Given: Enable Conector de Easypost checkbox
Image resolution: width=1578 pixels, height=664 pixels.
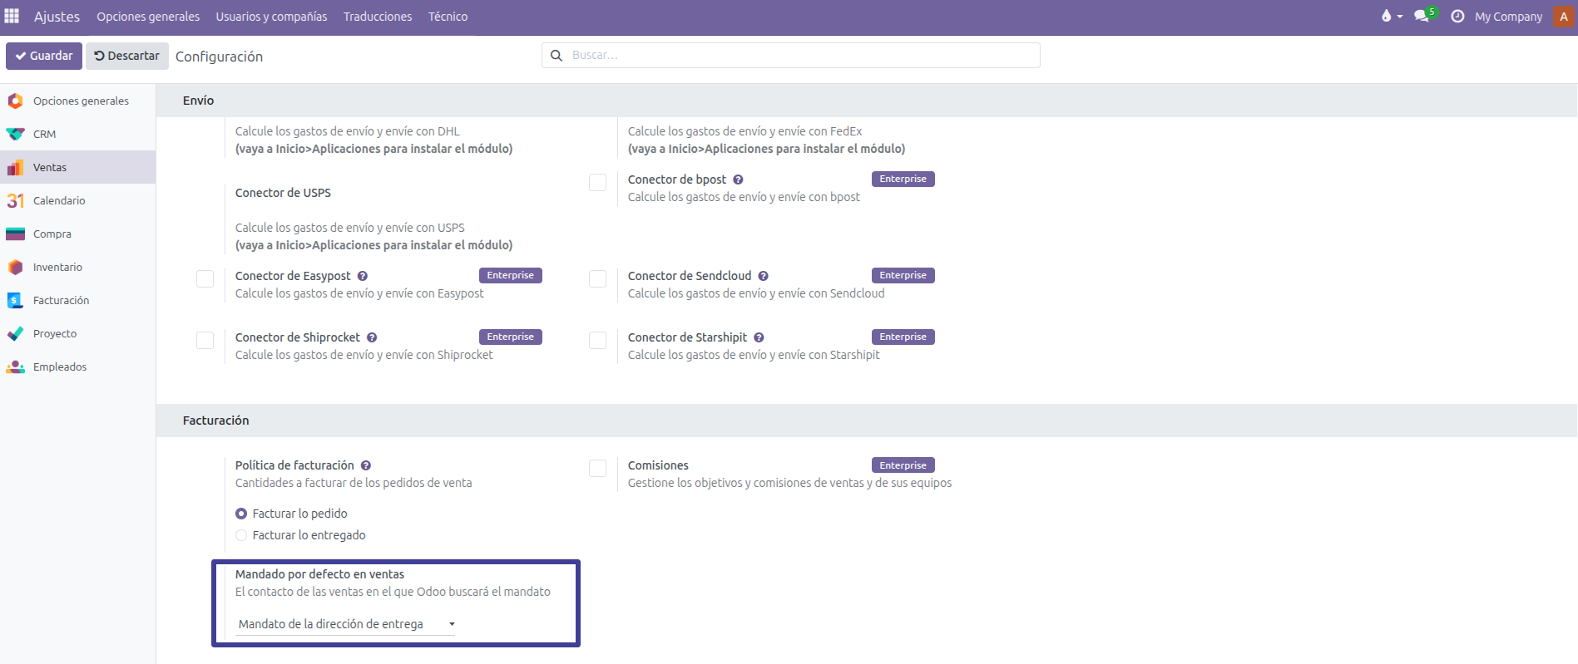Looking at the screenshot, I should pos(205,279).
